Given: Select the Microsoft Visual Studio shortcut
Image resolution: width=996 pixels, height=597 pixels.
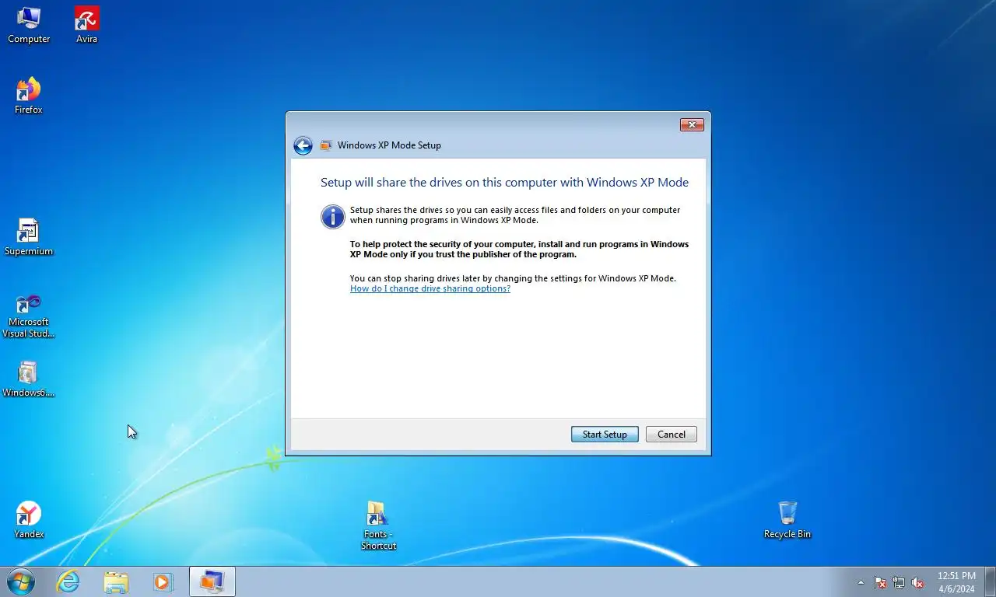Looking at the screenshot, I should (29, 316).
